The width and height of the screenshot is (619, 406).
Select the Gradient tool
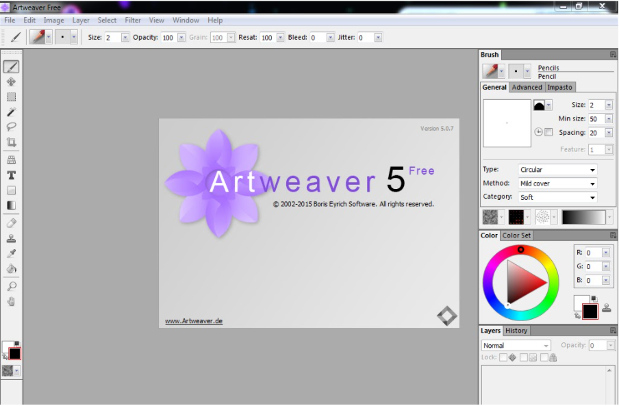11,206
